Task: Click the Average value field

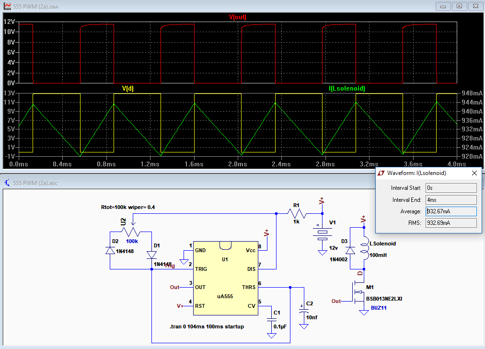Action: click(x=451, y=211)
